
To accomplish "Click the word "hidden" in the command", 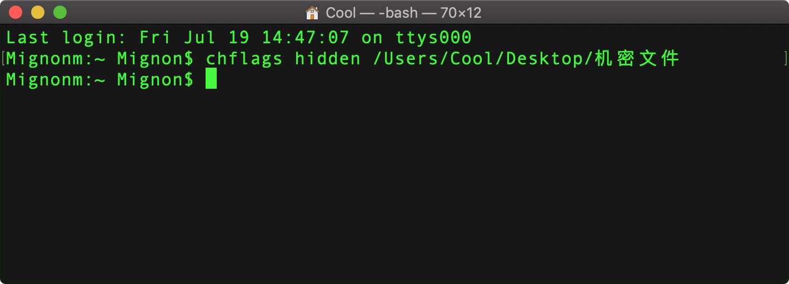I will tap(328, 59).
